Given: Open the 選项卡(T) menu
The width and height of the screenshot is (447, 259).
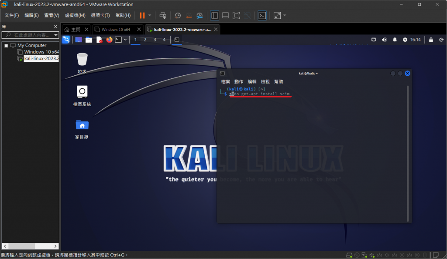Looking at the screenshot, I should tap(100, 15).
